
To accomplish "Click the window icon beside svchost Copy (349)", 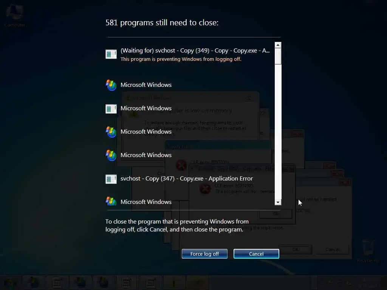I will coord(111,54).
